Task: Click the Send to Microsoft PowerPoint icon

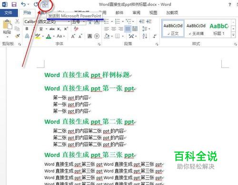Action: [x=45, y=5]
